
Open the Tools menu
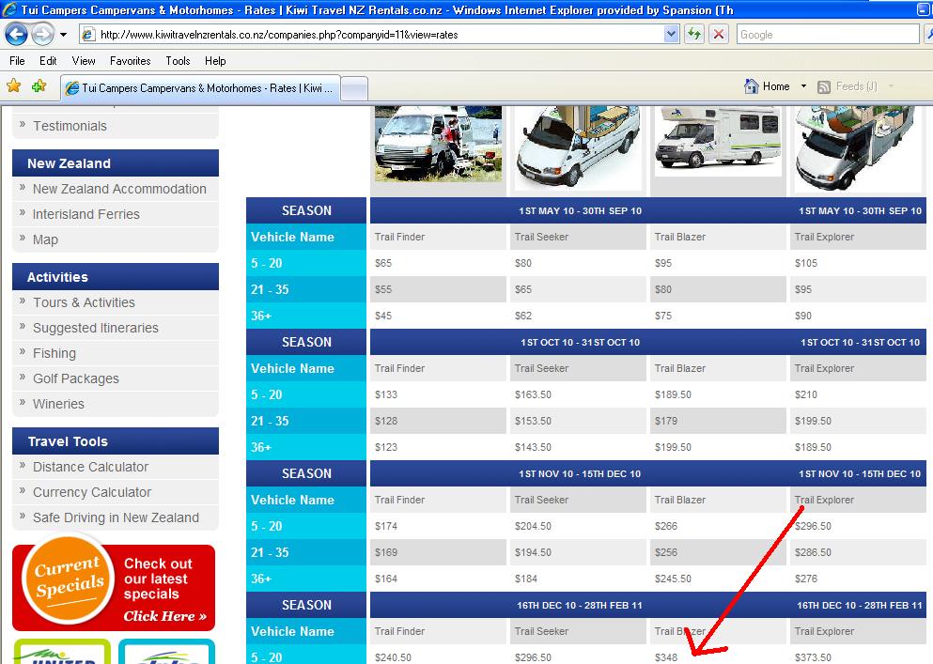coord(178,61)
